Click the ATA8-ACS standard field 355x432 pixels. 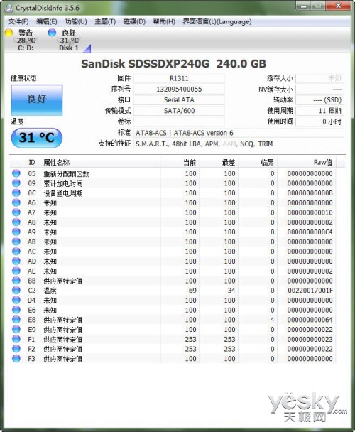[239, 133]
